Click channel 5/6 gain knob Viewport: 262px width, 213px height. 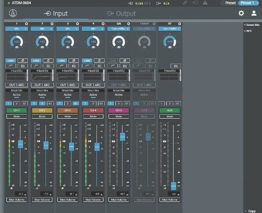pyautogui.click(x=119, y=41)
